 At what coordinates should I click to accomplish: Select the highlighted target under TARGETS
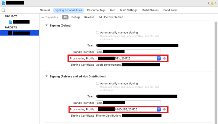pos(19,33)
